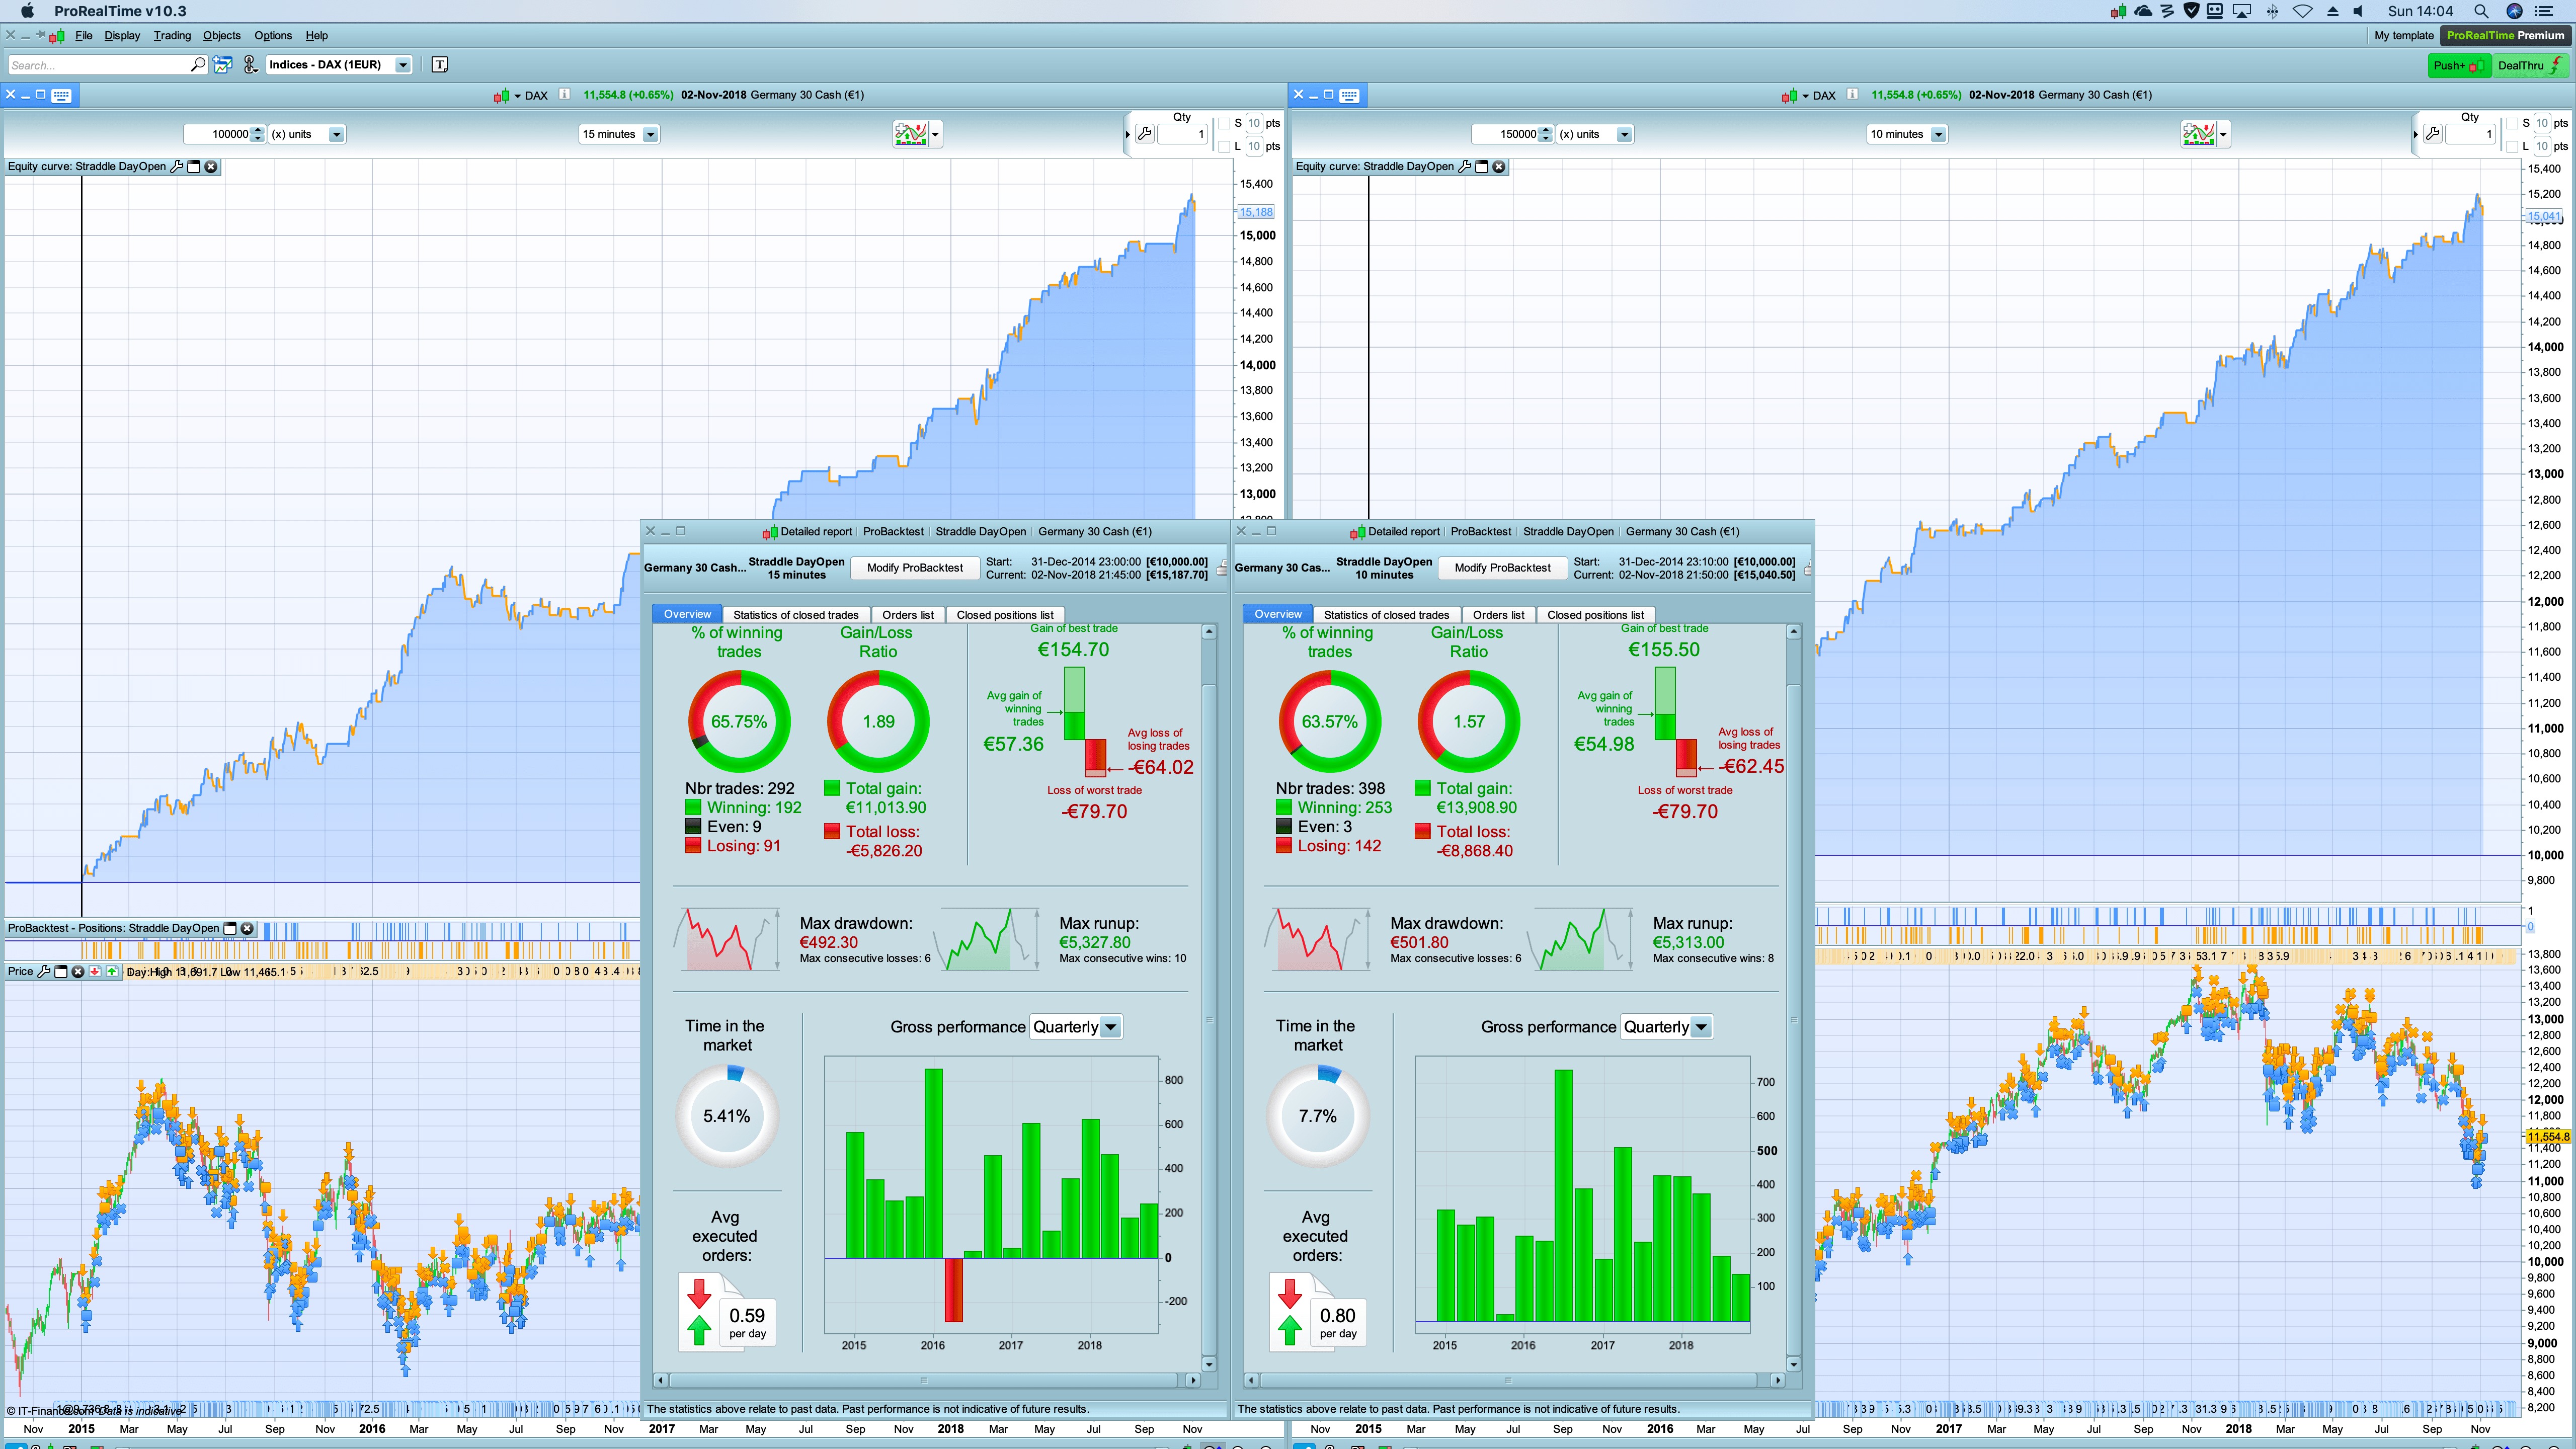Close the ProBacktest Positions panel in left chart
Image resolution: width=2576 pixels, height=1449 pixels.
tap(247, 928)
